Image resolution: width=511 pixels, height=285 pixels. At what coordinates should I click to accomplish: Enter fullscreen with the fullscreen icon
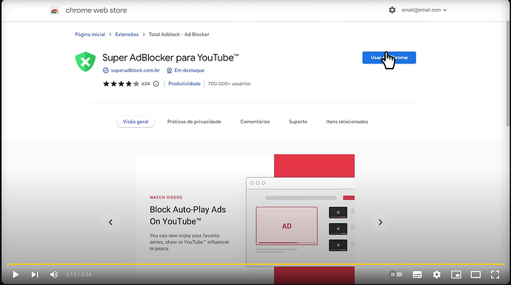pyautogui.click(x=495, y=275)
